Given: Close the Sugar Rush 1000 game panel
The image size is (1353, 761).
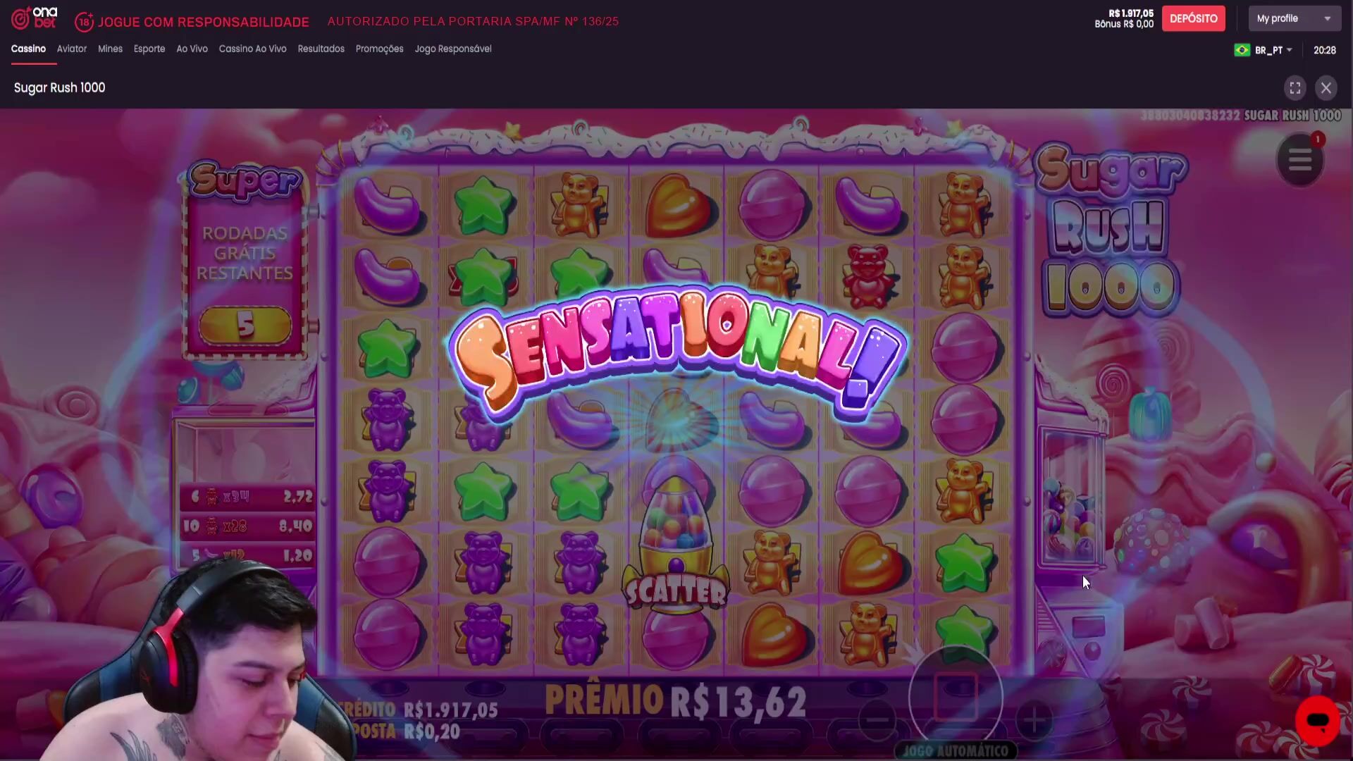Looking at the screenshot, I should [1326, 88].
